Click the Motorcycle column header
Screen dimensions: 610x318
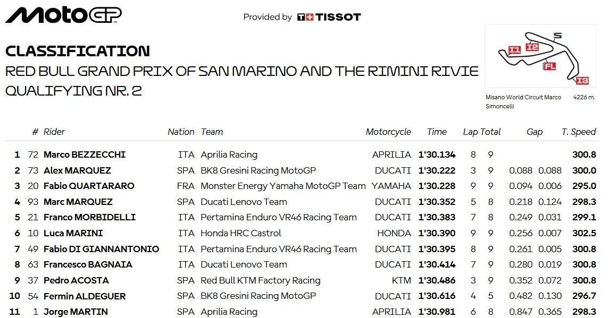[388, 132]
